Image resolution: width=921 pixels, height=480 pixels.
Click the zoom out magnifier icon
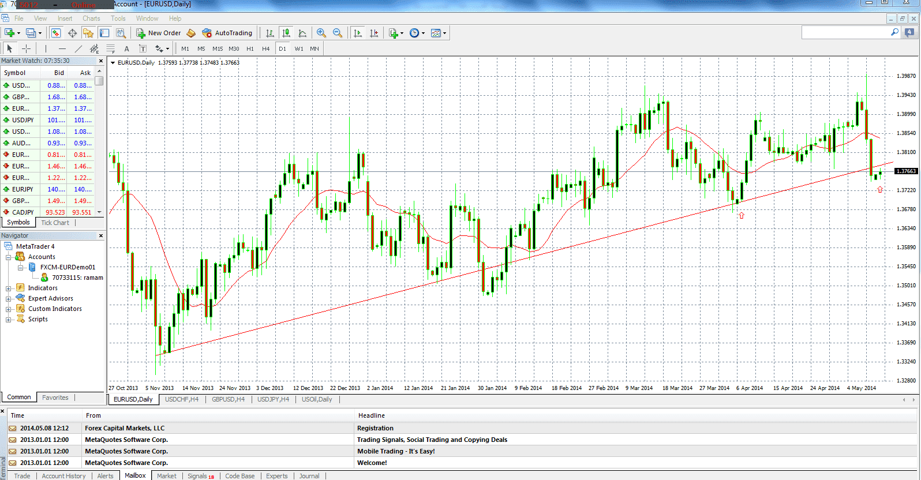tap(338, 33)
